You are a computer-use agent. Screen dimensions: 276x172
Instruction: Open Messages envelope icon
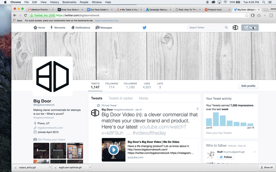tap(98, 28)
